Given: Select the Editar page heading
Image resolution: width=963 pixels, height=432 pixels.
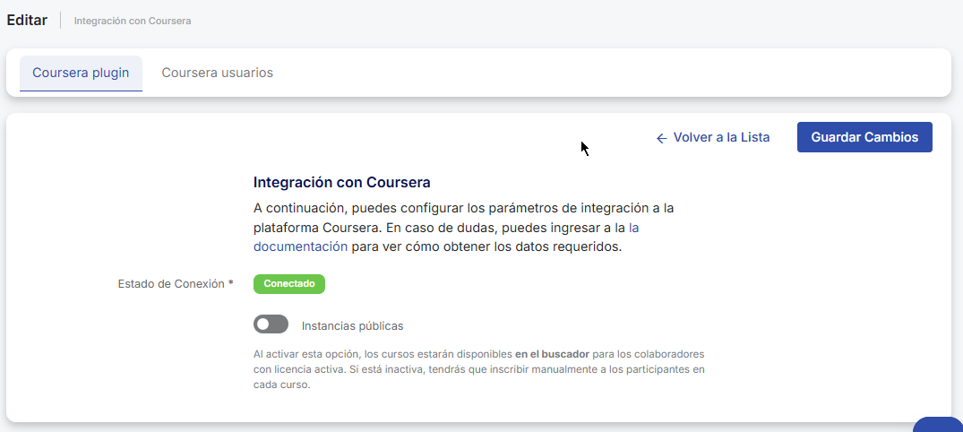Looking at the screenshot, I should tap(27, 21).
